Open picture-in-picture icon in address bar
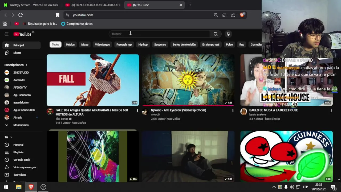341x192 pixels. point(224,15)
